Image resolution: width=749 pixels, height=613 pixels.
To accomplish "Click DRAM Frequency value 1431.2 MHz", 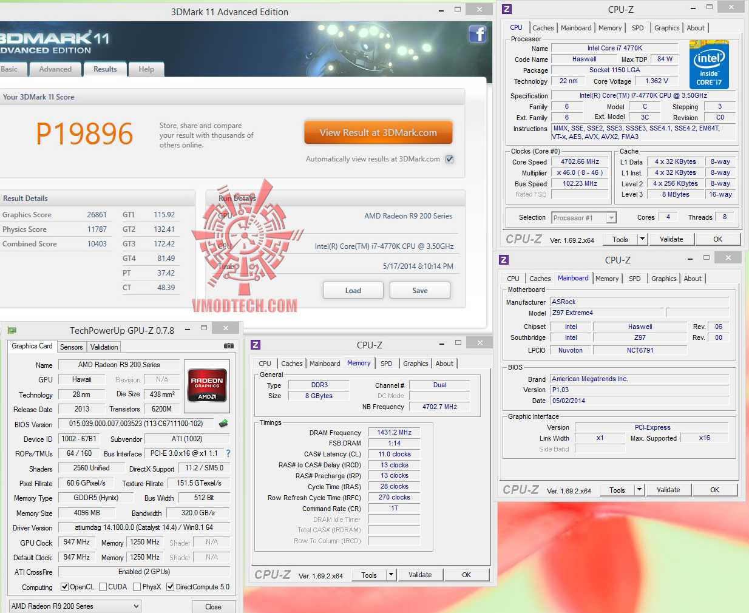I will click(394, 433).
